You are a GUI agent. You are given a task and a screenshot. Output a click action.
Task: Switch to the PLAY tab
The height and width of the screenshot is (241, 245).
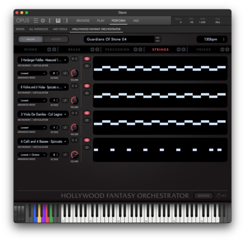click(100, 21)
